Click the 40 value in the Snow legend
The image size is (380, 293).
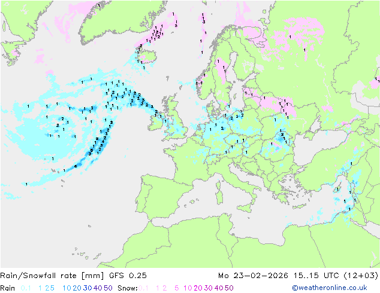tap(219, 288)
